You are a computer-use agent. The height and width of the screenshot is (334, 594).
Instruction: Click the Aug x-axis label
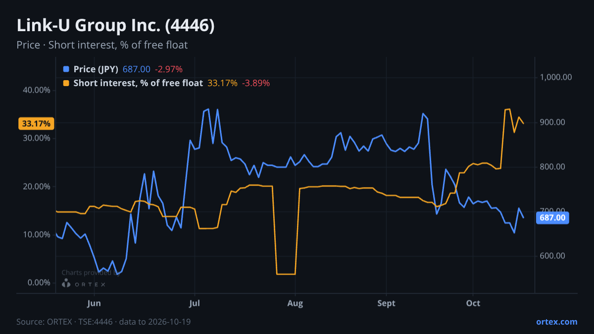[x=295, y=303]
